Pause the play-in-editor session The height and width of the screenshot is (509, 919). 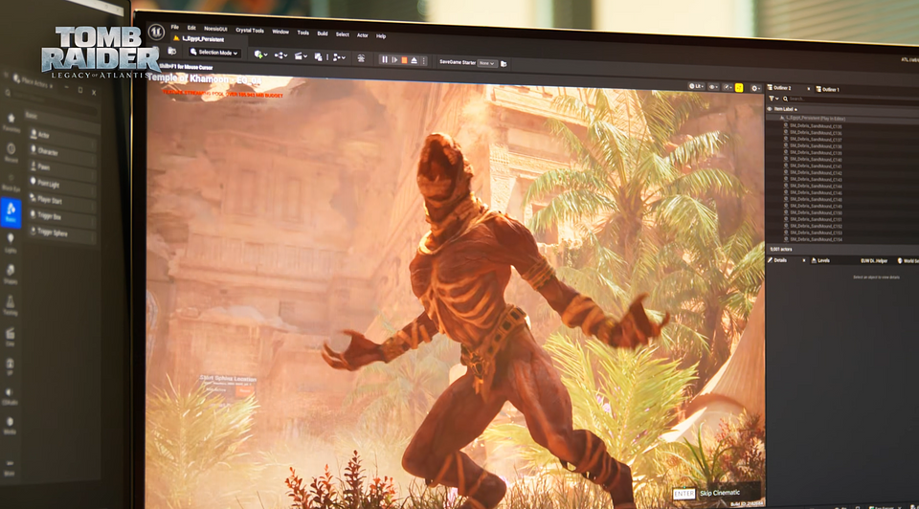(x=385, y=59)
